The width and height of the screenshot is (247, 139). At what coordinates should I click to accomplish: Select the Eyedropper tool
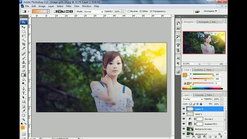24,111
